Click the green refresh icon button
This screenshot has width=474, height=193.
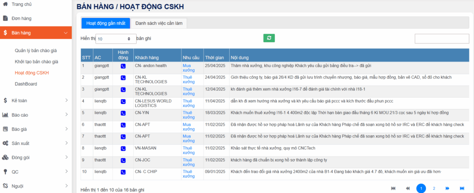269,38
